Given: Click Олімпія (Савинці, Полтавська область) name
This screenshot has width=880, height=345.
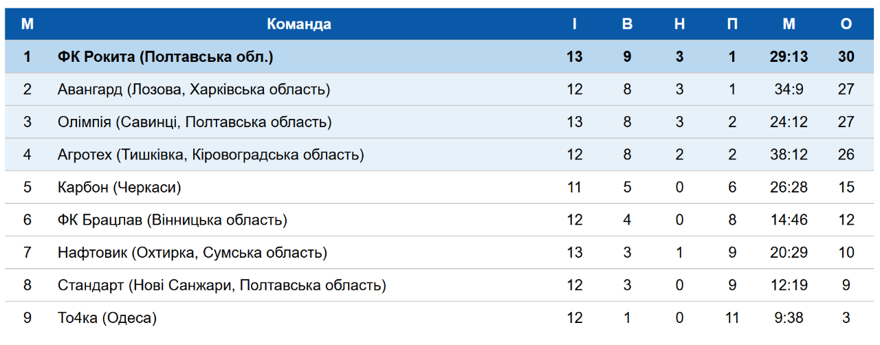Looking at the screenshot, I should [x=195, y=122].
